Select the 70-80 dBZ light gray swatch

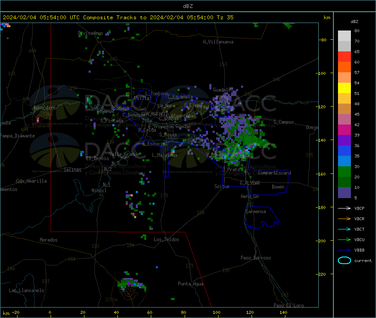[x=344, y=36]
